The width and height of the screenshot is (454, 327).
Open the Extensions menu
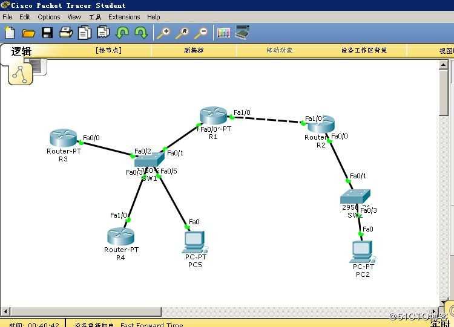[124, 17]
